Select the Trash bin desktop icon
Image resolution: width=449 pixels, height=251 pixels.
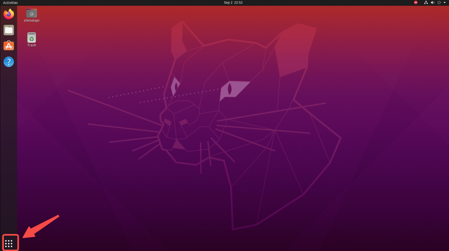(32, 38)
